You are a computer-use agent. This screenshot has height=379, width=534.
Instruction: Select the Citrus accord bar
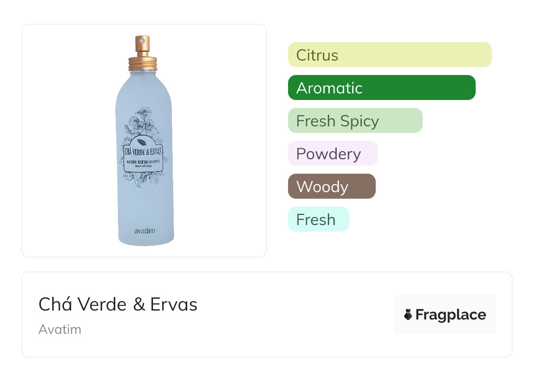point(389,55)
